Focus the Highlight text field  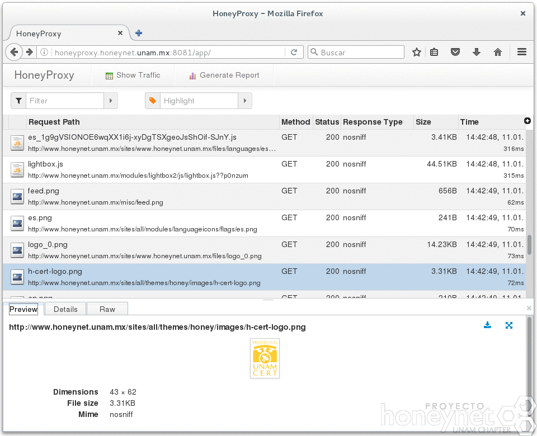click(199, 101)
